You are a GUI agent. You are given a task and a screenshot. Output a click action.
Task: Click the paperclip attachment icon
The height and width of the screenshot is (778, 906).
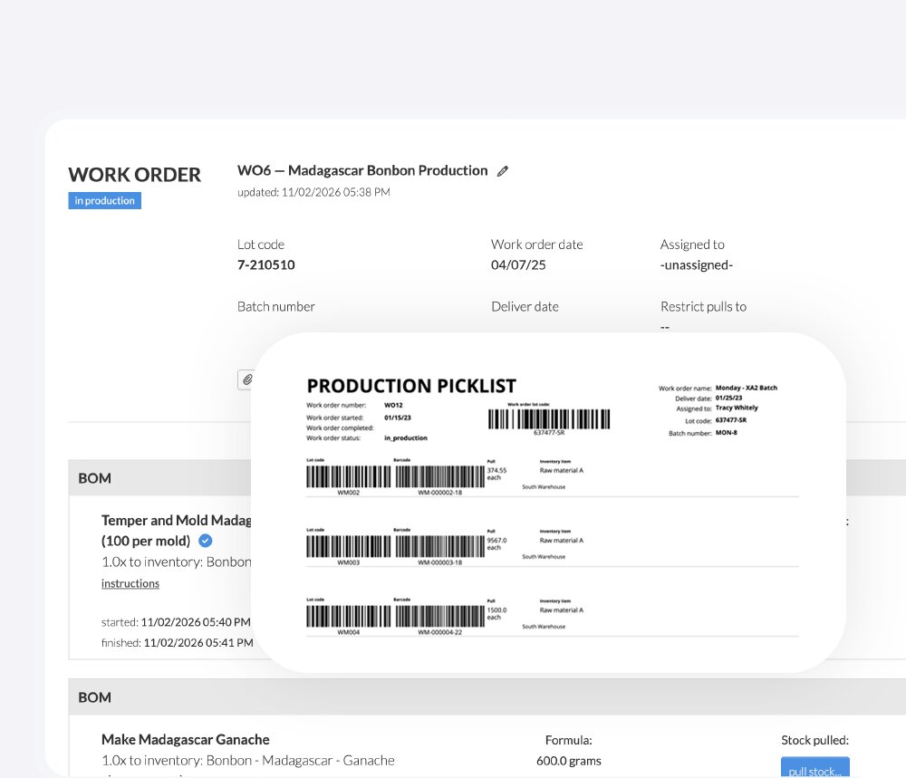click(245, 379)
